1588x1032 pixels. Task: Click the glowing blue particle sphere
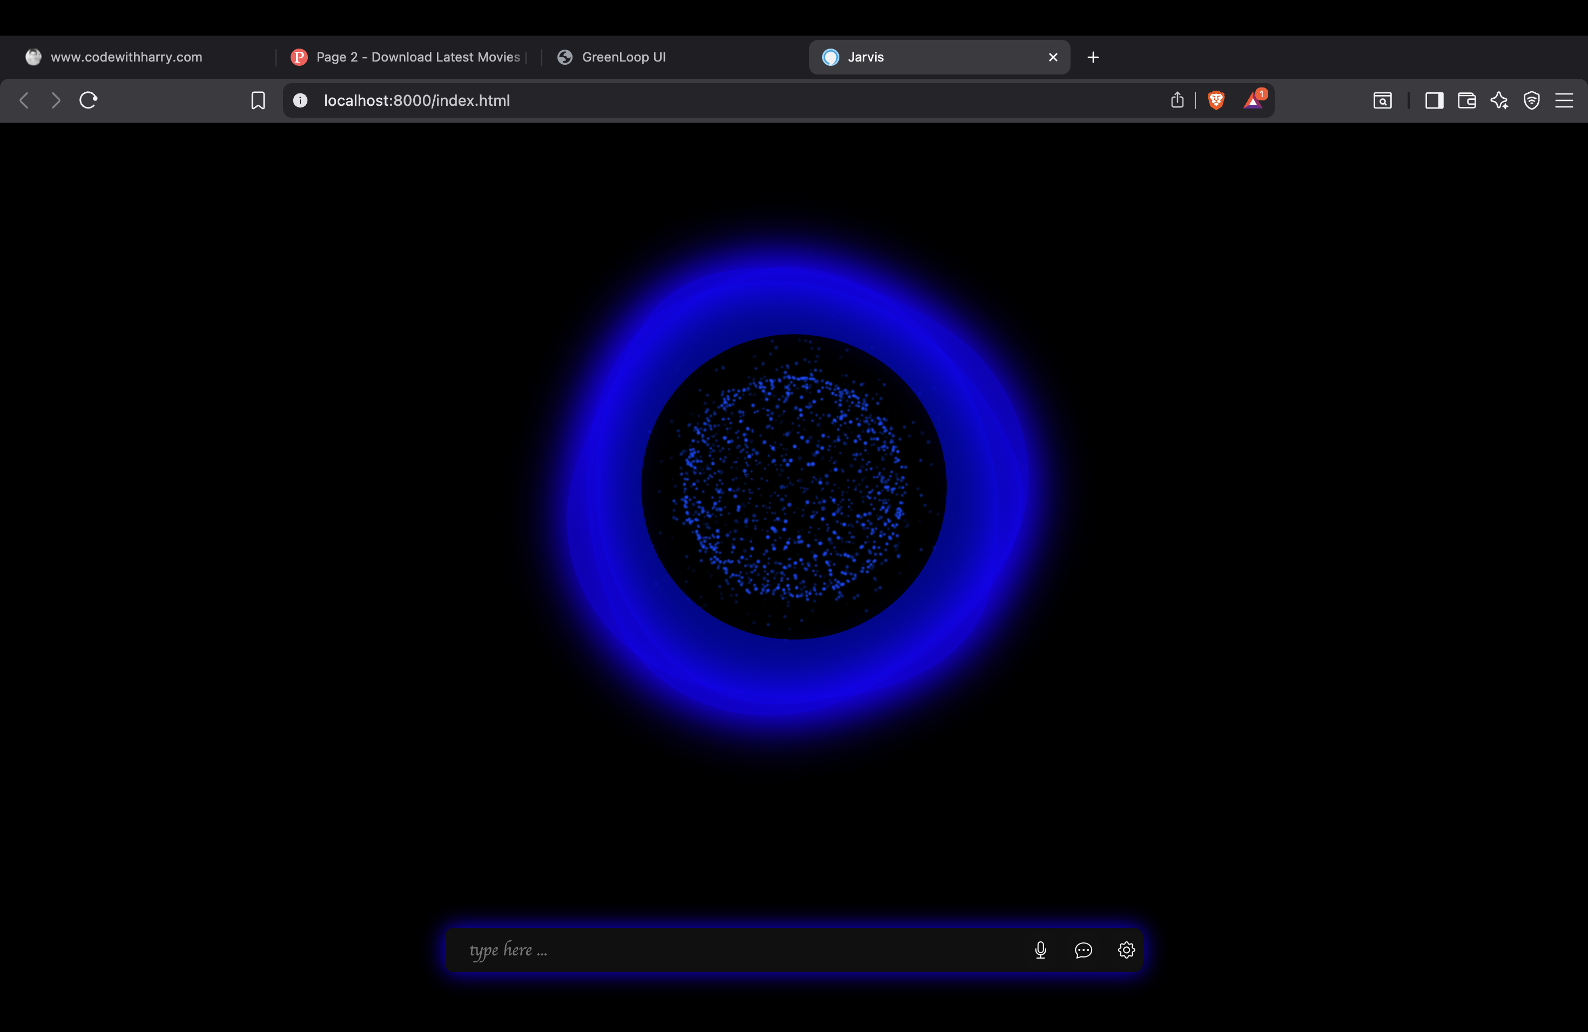(793, 487)
